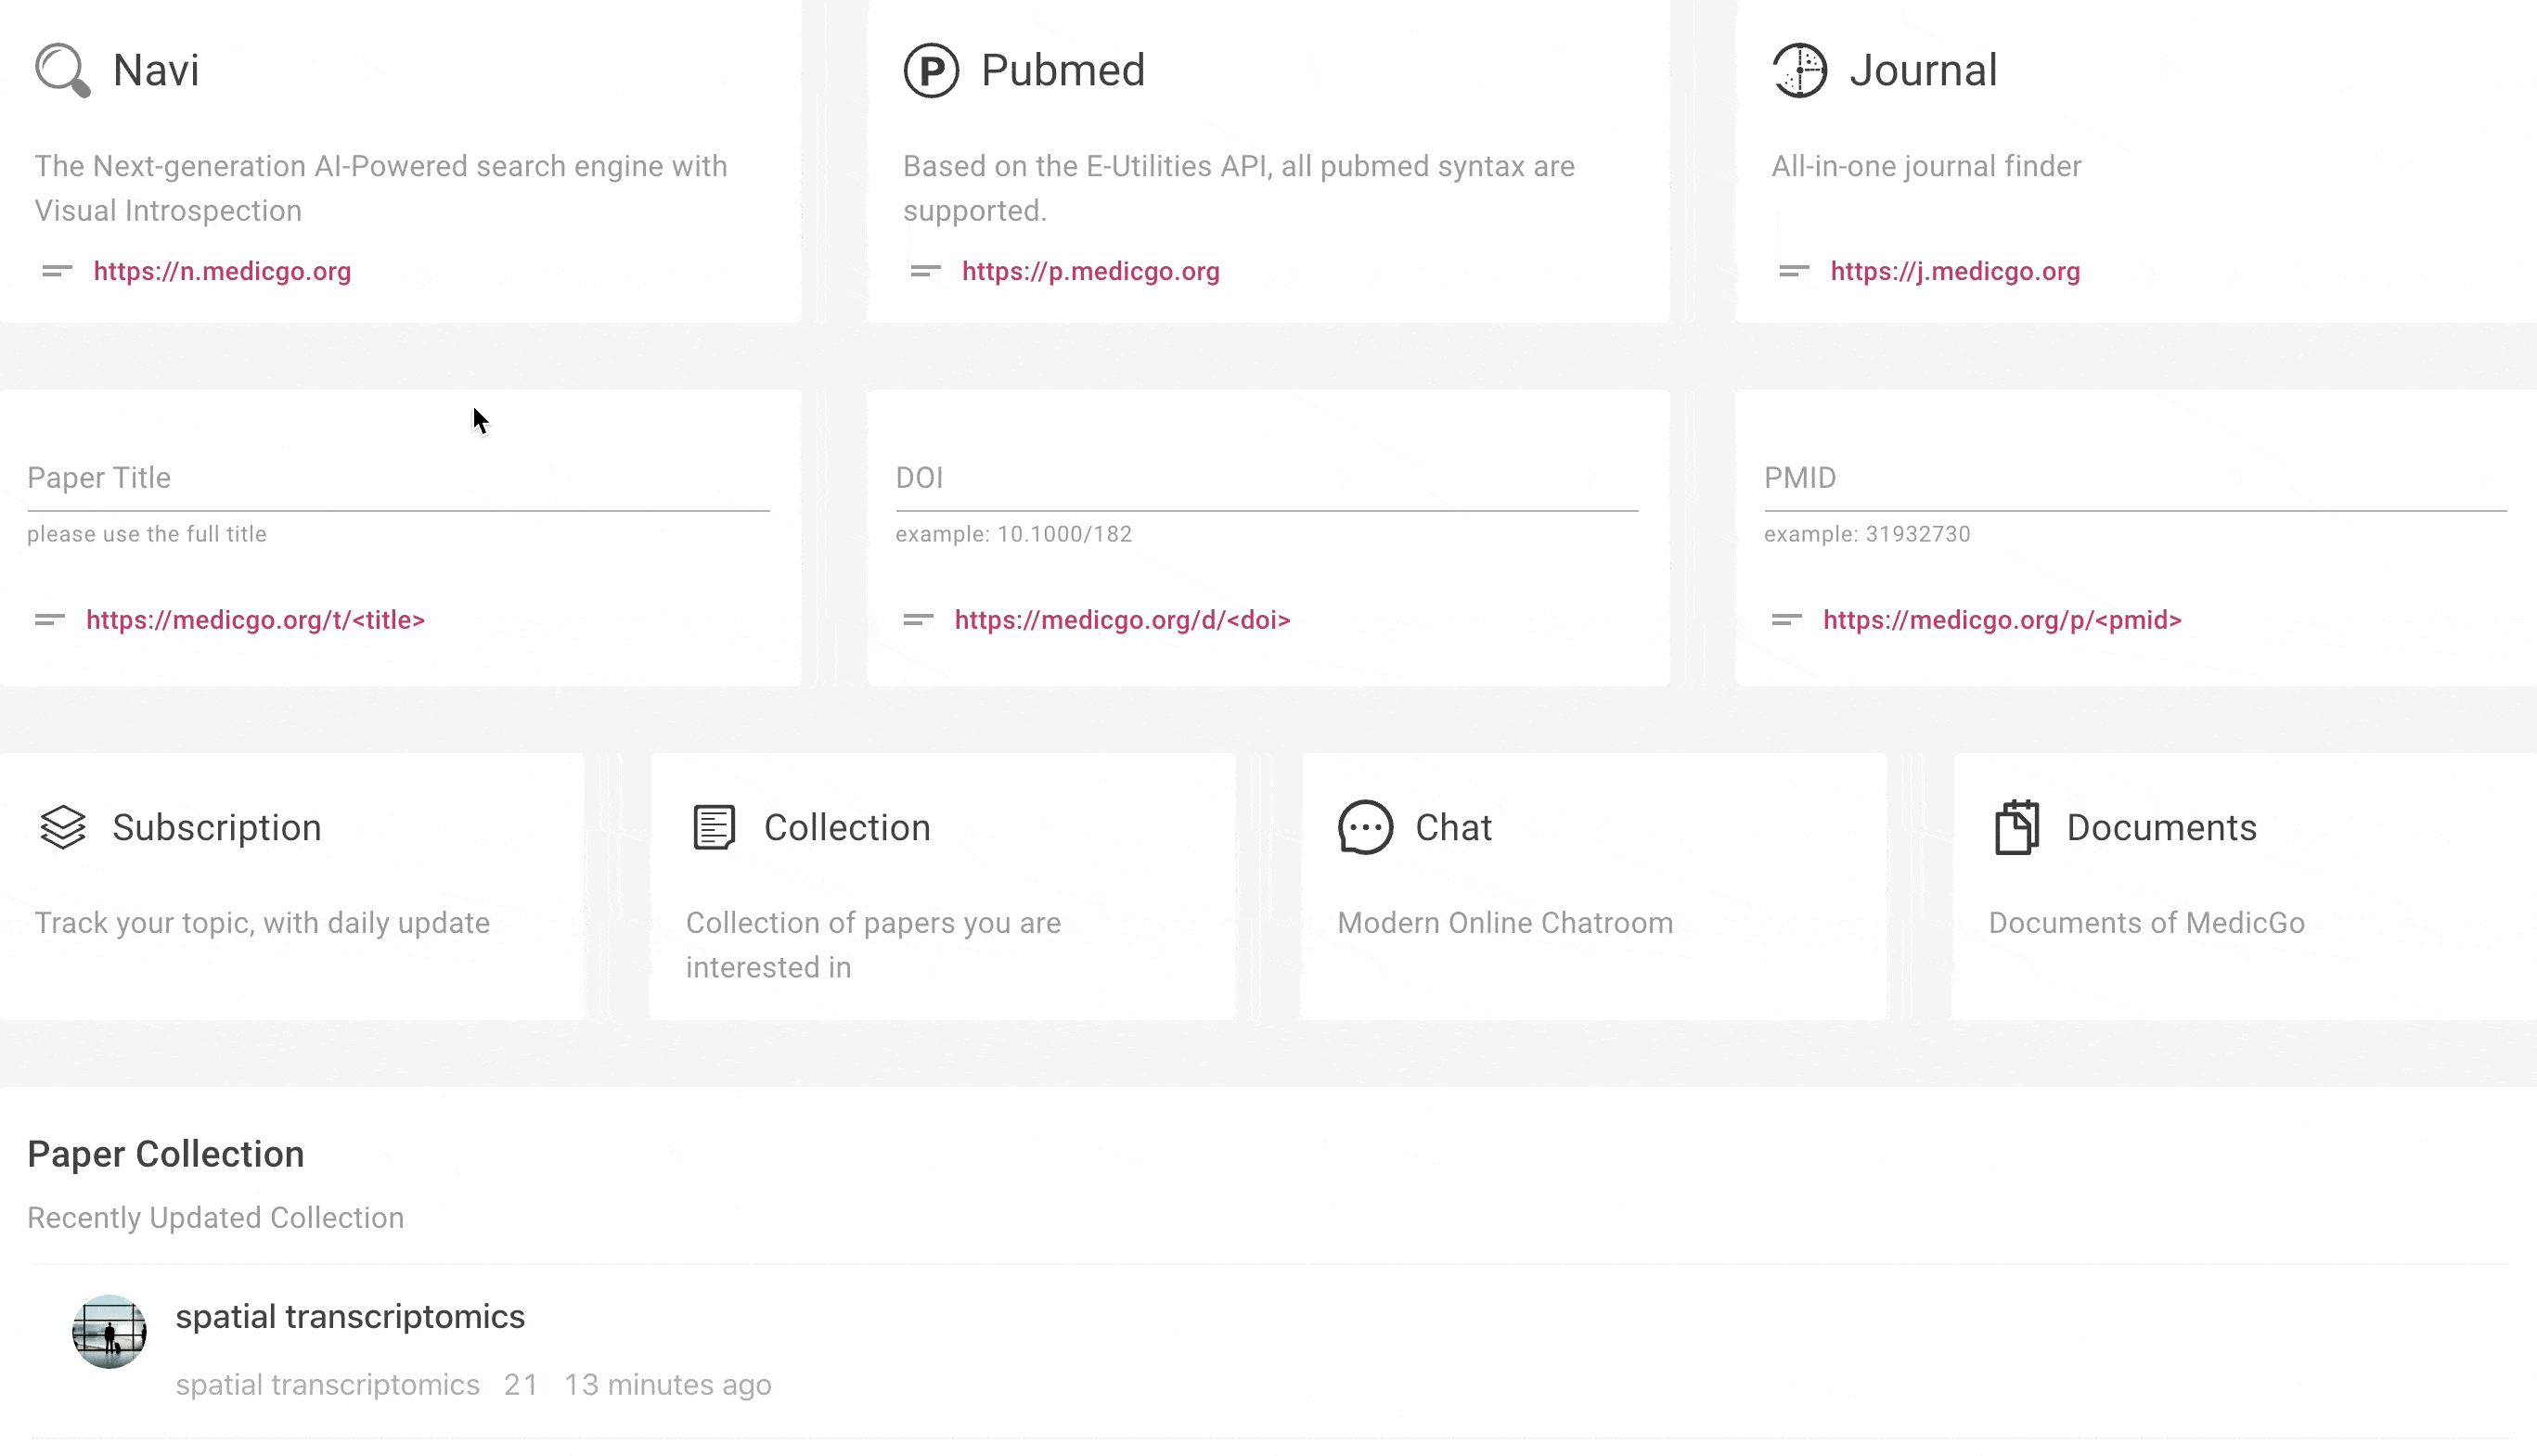Click the bars icon beside p.medicgo.org link
Image resolution: width=2537 pixels, height=1456 pixels.
[x=925, y=271]
